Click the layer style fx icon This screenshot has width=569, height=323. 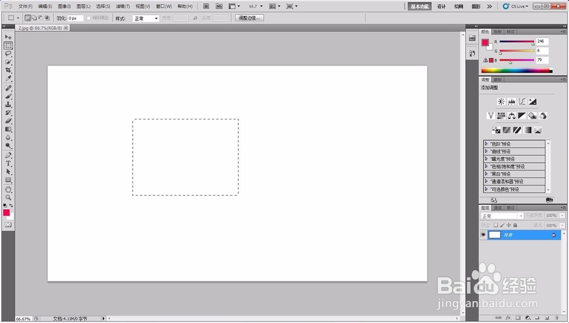(508, 317)
